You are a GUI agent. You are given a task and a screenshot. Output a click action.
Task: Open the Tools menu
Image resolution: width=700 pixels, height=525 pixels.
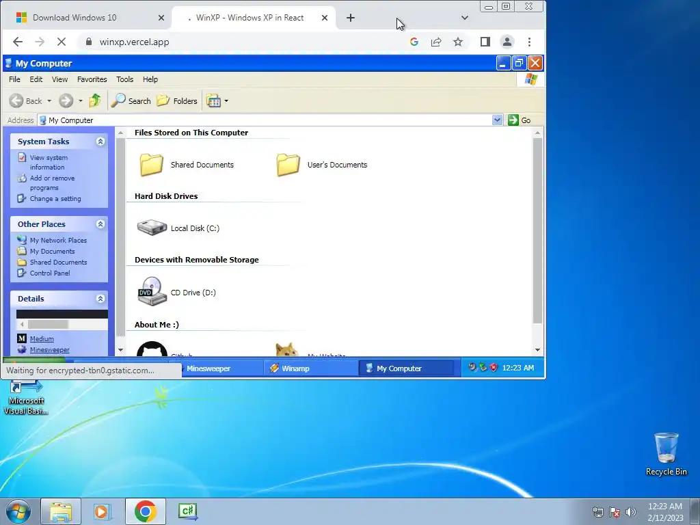tap(124, 79)
